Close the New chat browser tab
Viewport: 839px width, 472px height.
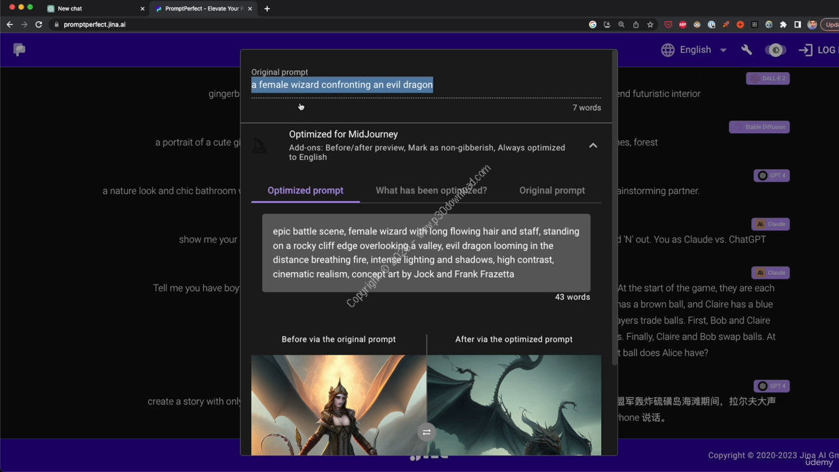[142, 9]
